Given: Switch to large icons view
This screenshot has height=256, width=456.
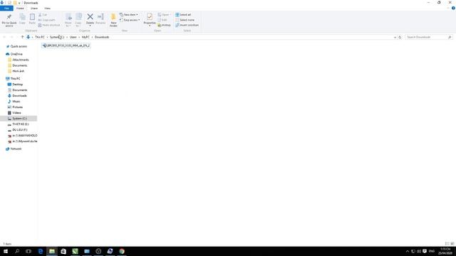Looking at the screenshot, I should click(x=452, y=244).
